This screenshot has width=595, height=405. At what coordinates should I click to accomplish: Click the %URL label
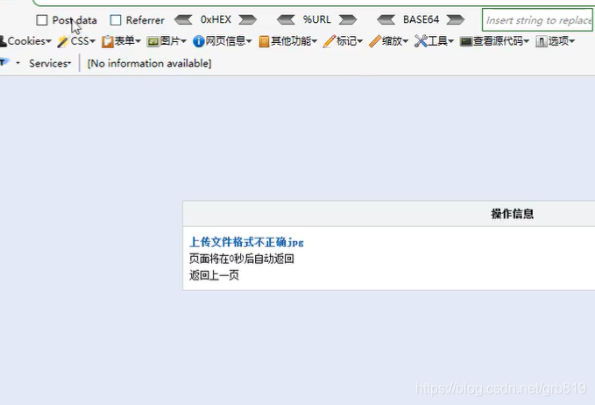tap(317, 19)
